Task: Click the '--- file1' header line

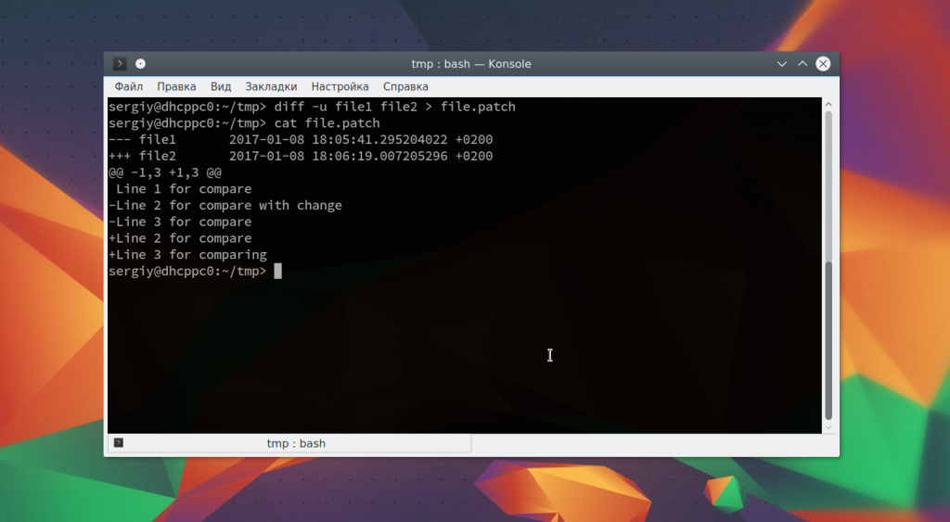Action: point(301,139)
